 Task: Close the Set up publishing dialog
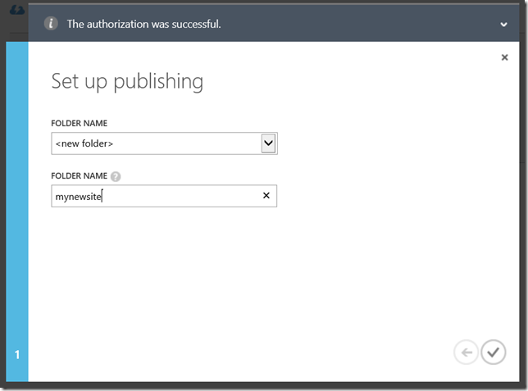pos(504,57)
